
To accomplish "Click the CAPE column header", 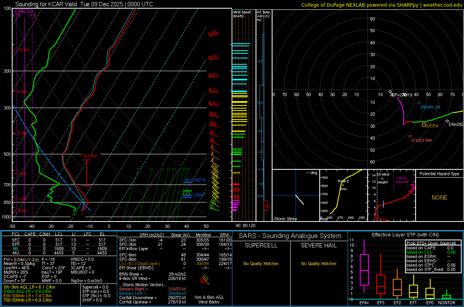I will click(30, 234).
